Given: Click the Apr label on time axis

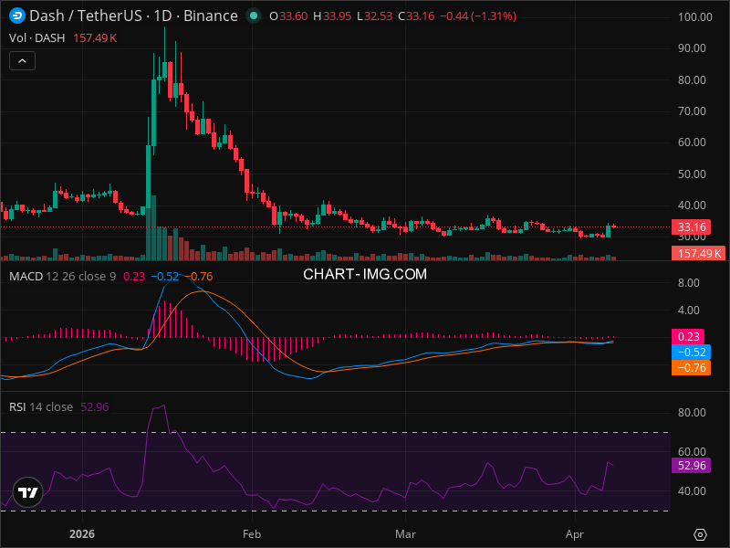Looking at the screenshot, I should [575, 534].
